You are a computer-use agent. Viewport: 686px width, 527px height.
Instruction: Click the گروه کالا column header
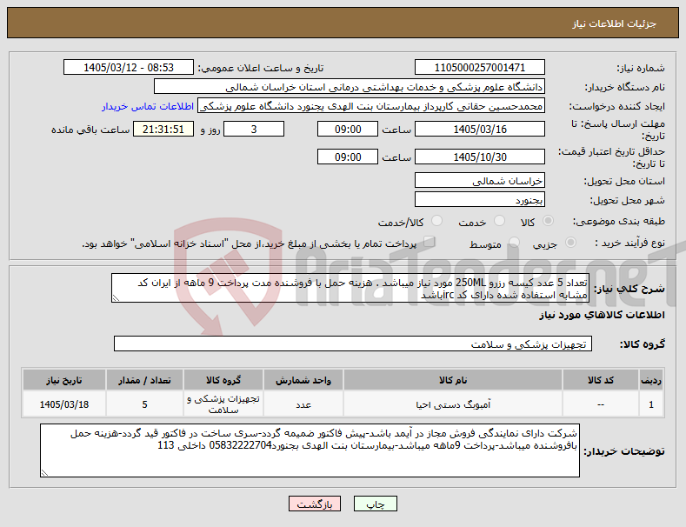tap(223, 380)
